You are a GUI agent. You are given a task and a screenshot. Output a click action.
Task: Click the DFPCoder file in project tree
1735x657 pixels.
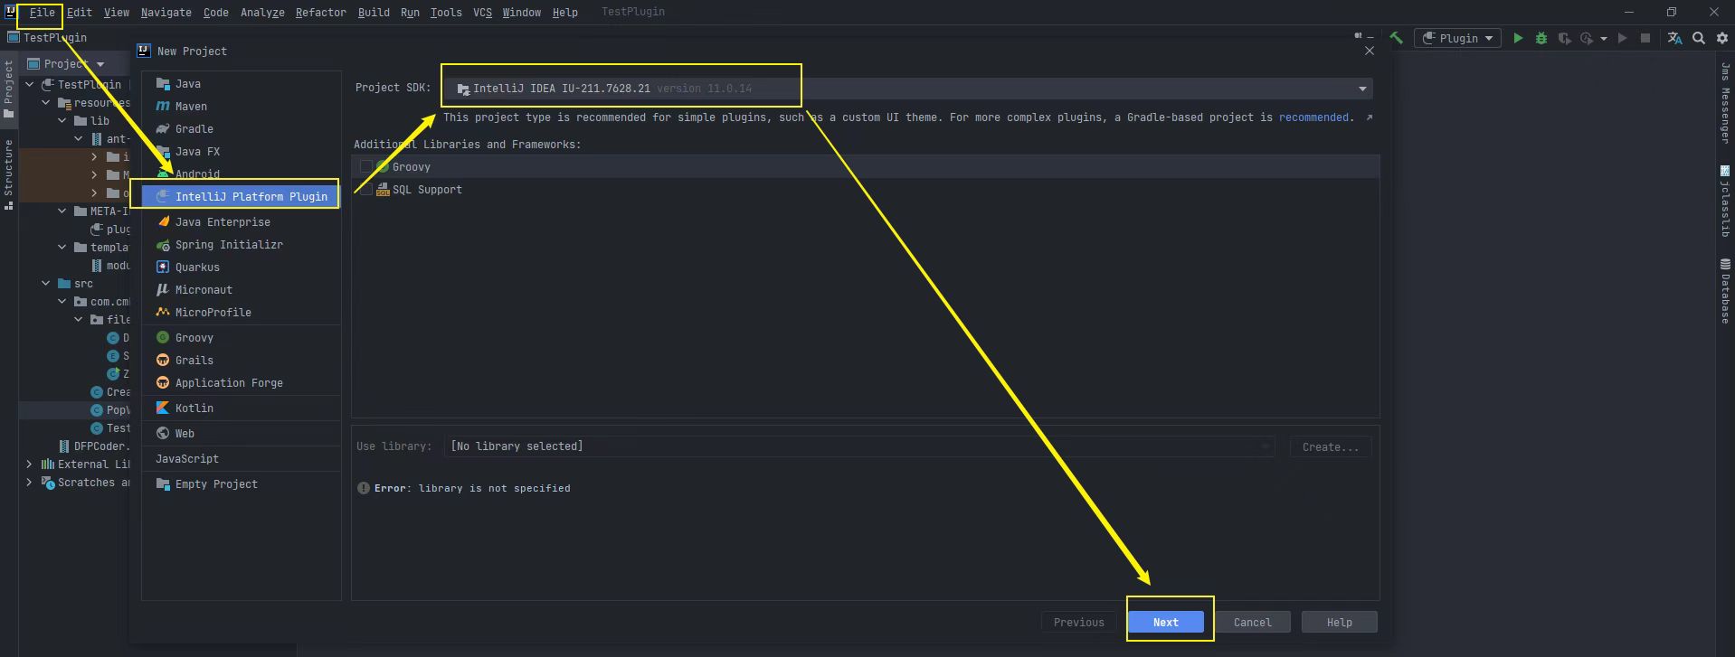point(93,446)
